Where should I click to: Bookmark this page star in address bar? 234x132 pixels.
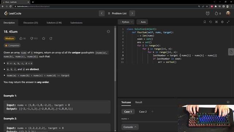point(207,7)
